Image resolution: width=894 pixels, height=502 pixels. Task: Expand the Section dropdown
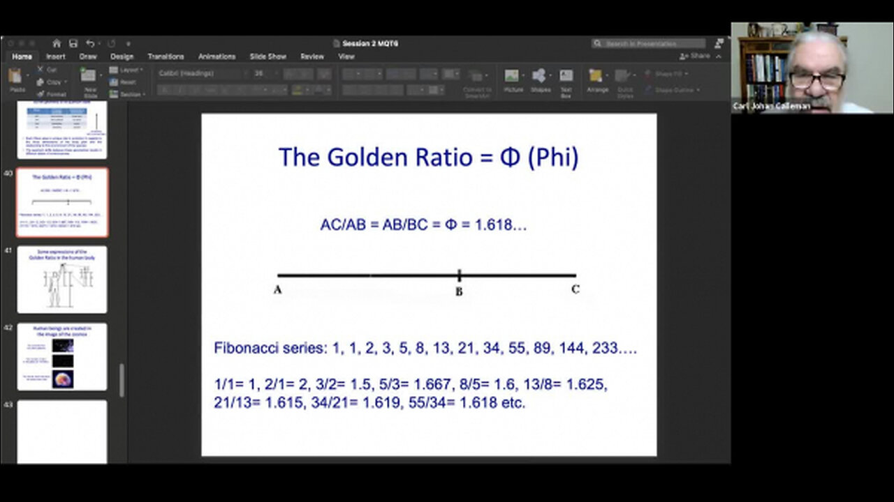(128, 94)
